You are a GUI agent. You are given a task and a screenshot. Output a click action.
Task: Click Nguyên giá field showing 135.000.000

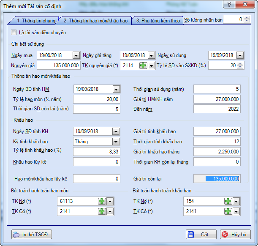click(x=59, y=66)
